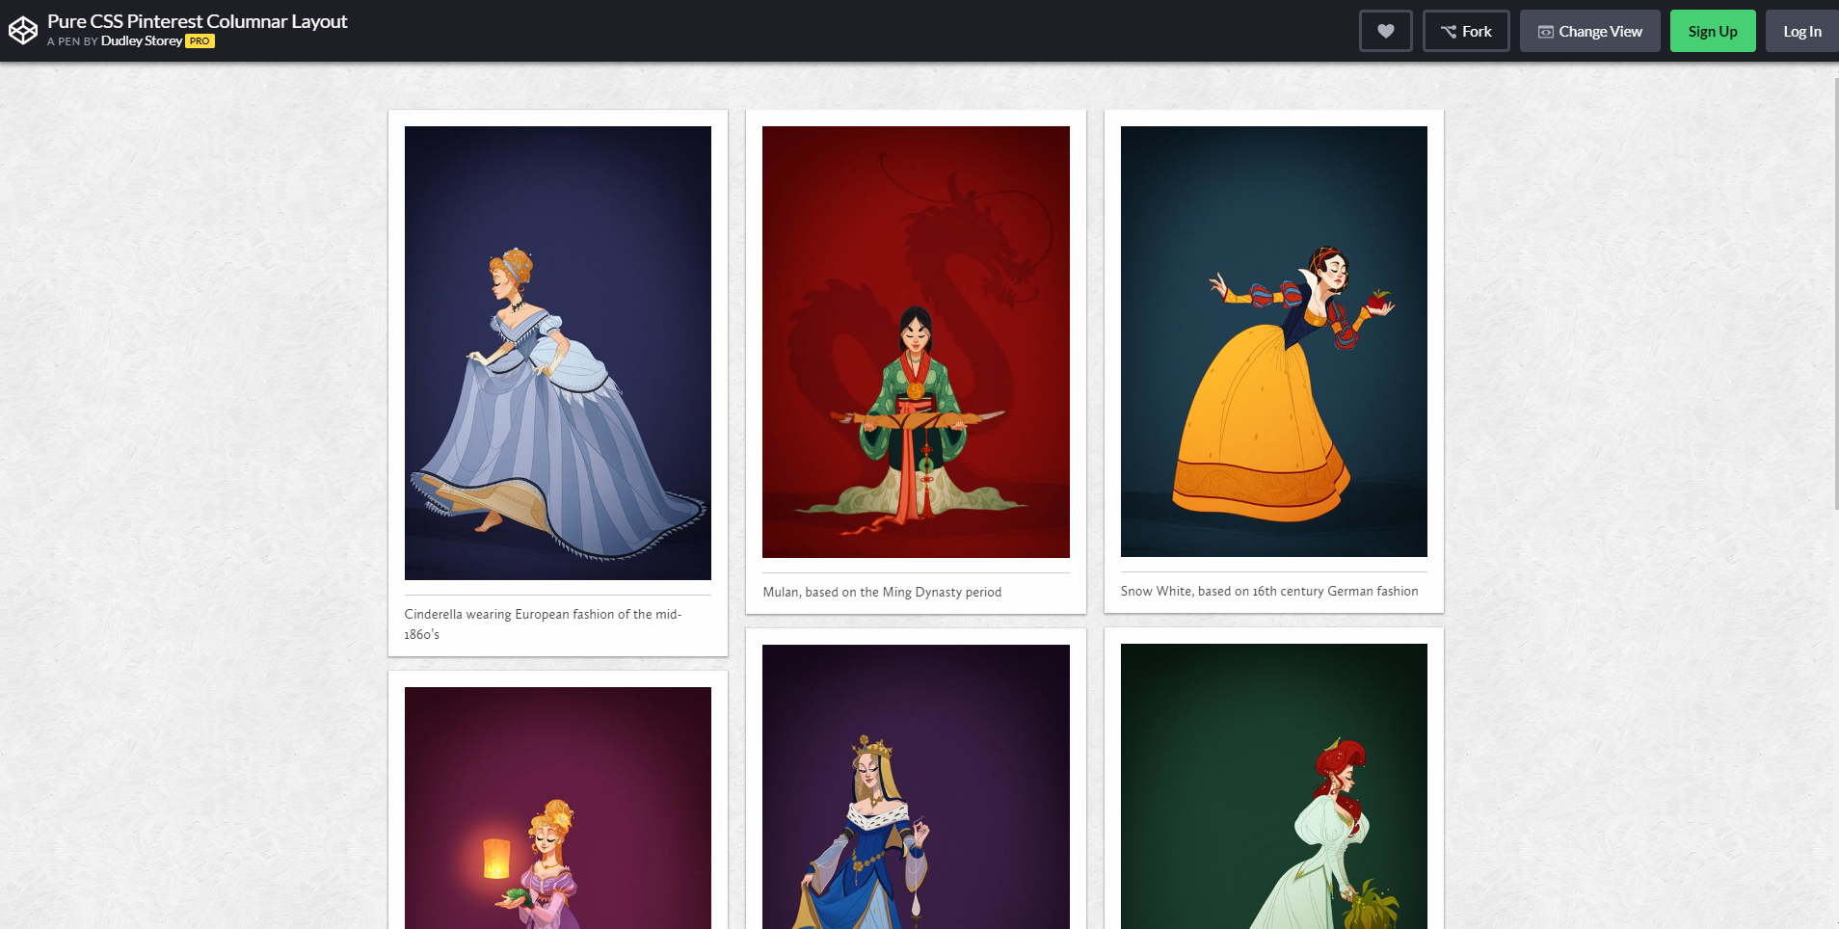Image resolution: width=1839 pixels, height=929 pixels.
Task: Click the green Sign Up button
Action: (1713, 31)
